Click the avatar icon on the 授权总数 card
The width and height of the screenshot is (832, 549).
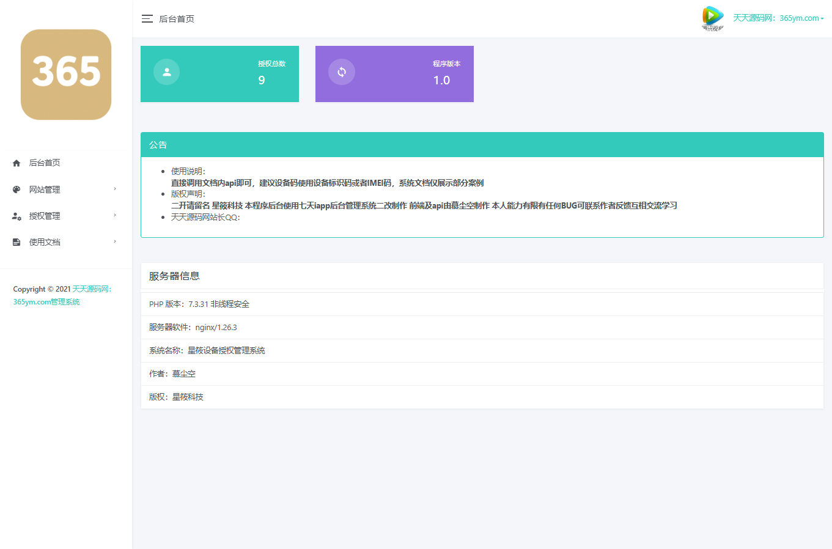pos(166,72)
